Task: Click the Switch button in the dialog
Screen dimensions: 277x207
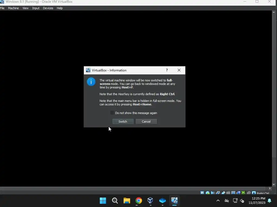Action: tap(123, 122)
